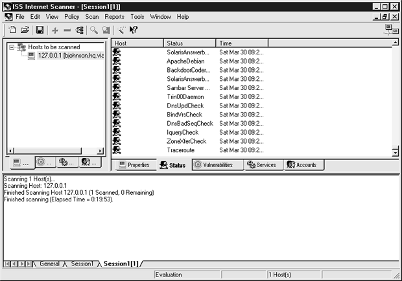This screenshot has height=281, width=402.
Task: Switch to the Services tab
Action: 261,165
